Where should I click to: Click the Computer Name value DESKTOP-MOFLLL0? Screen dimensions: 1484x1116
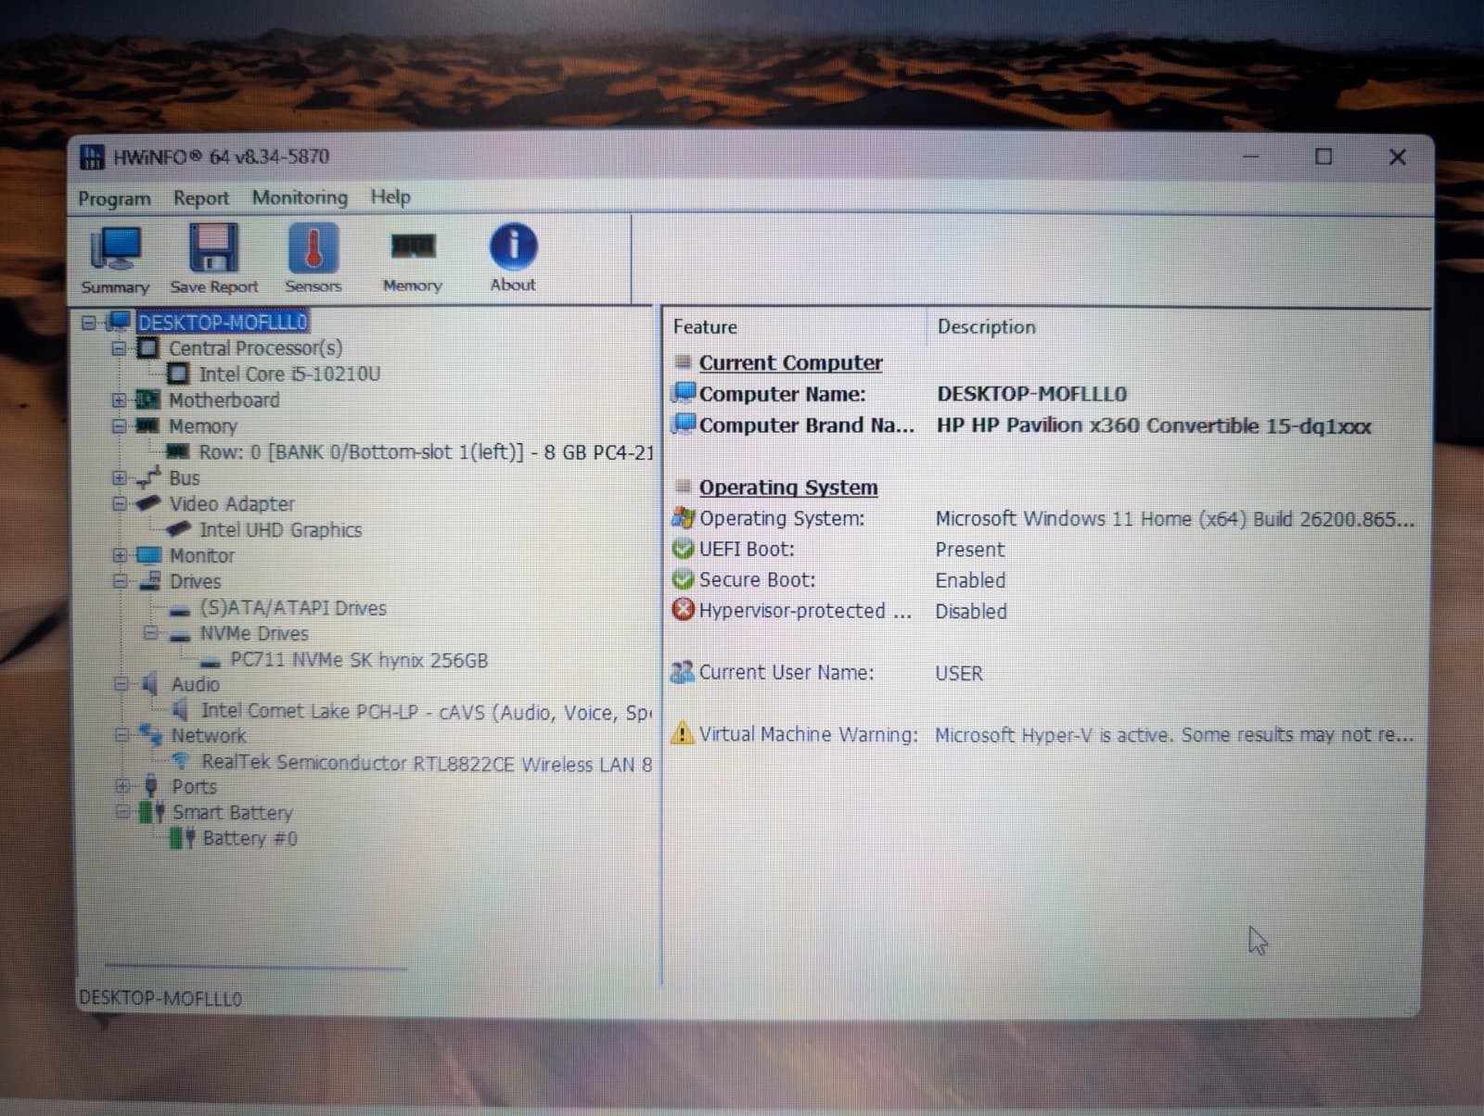(x=1031, y=394)
